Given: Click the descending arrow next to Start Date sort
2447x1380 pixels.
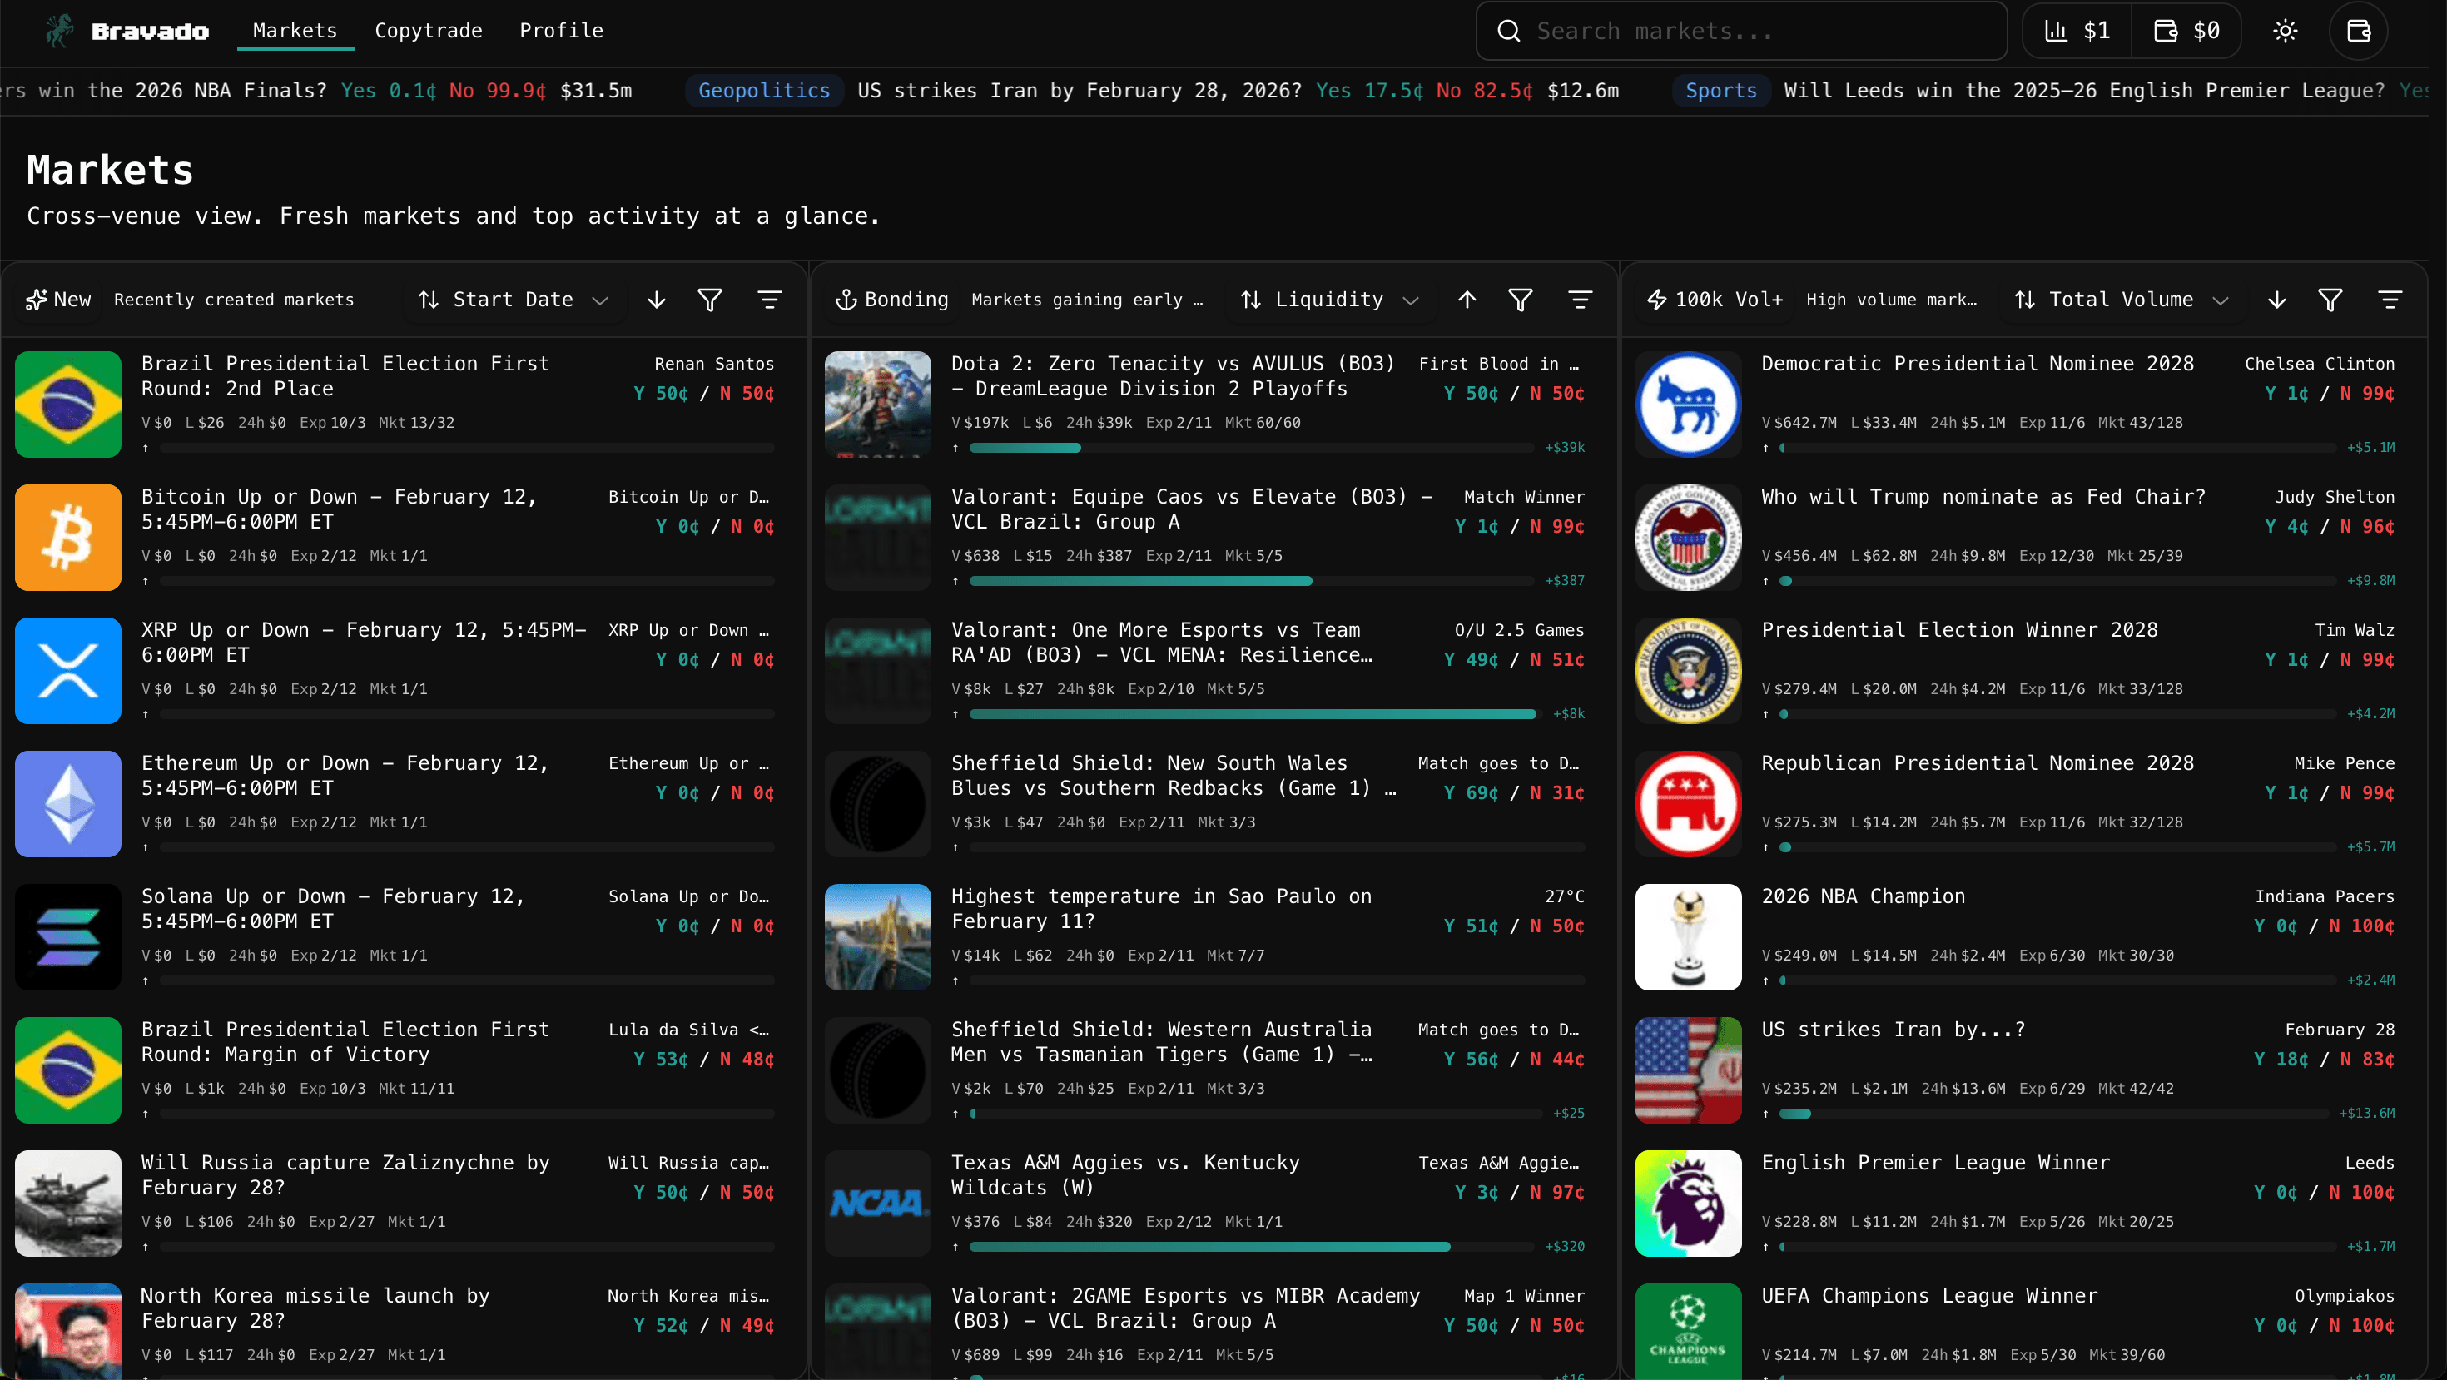Looking at the screenshot, I should (656, 299).
